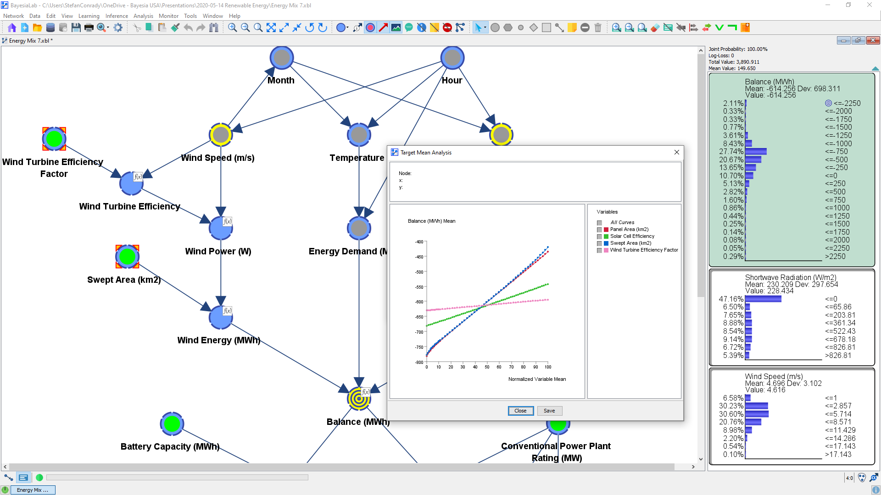Click the green comment bubble icon
This screenshot has height=495, width=881.
(x=409, y=28)
